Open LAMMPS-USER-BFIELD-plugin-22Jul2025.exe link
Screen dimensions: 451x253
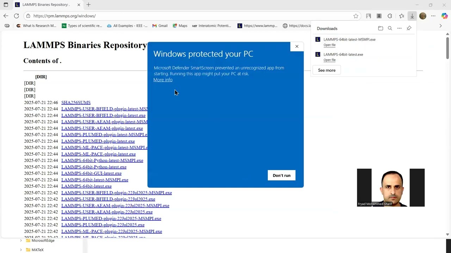click(x=108, y=199)
